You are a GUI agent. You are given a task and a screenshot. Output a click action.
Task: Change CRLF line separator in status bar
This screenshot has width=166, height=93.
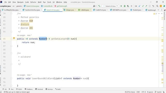138,92
